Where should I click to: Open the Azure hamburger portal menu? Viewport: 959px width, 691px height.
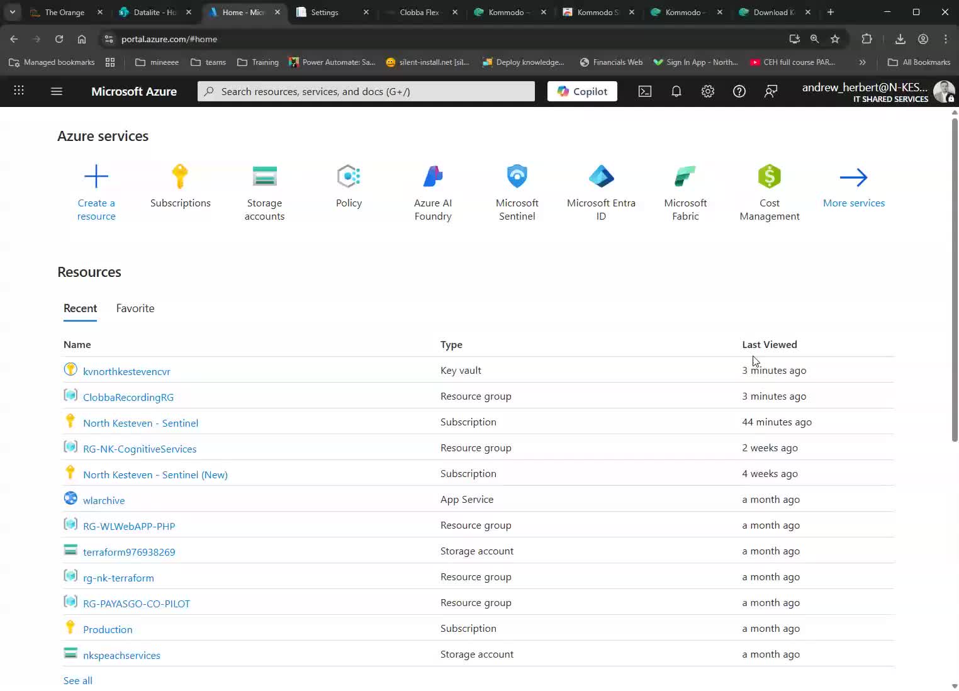[x=57, y=91]
